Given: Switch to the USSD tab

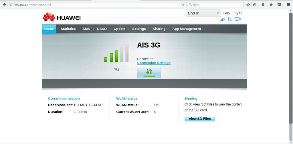Looking at the screenshot, I should (102, 29).
